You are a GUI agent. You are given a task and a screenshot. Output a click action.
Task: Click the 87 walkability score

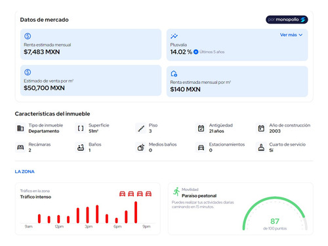[x=275, y=221]
